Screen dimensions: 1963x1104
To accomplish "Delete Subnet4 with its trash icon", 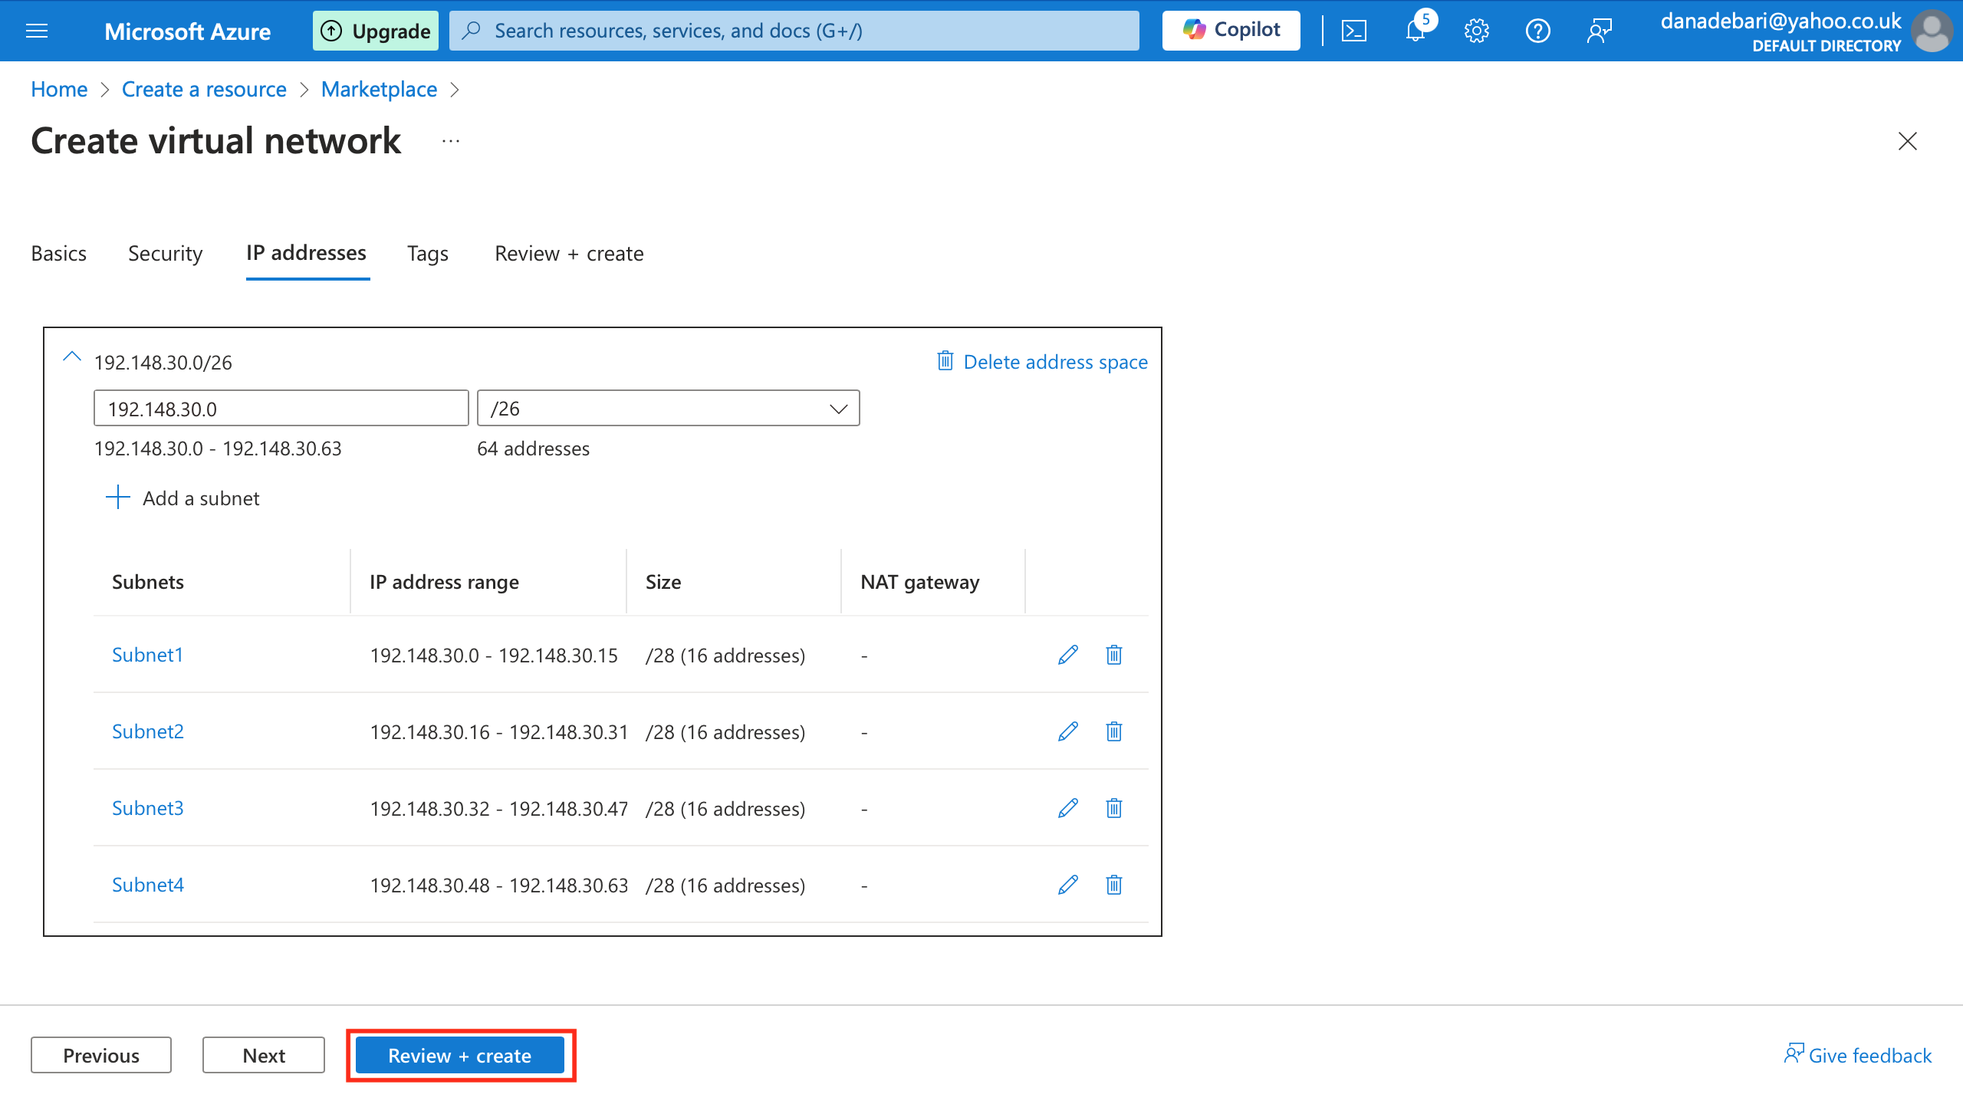I will click(x=1114, y=885).
